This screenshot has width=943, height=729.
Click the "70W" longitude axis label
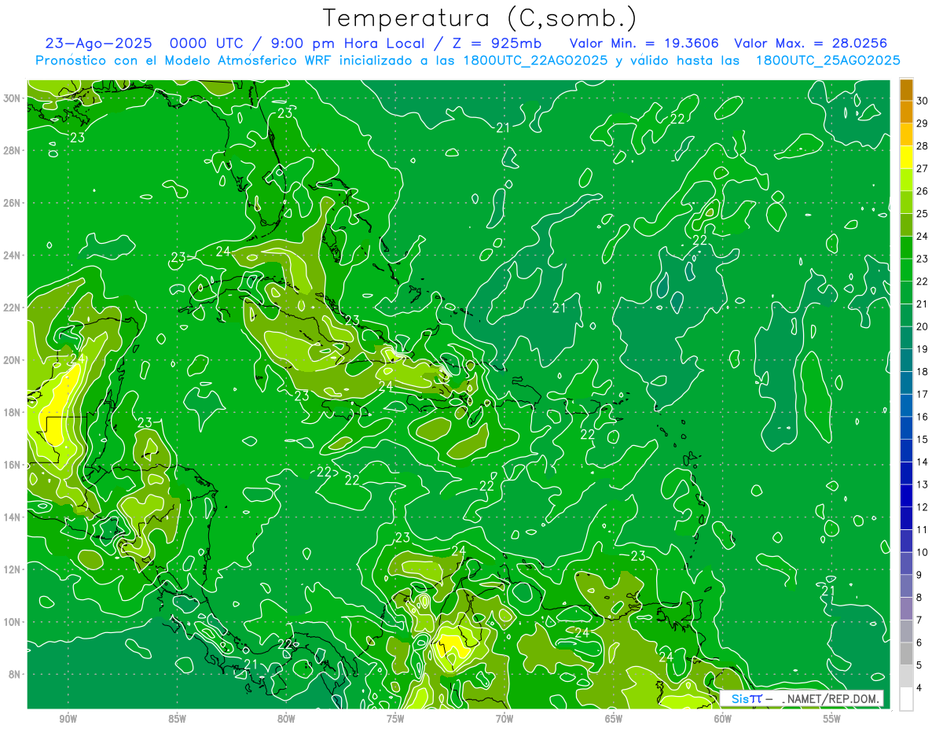point(505,719)
